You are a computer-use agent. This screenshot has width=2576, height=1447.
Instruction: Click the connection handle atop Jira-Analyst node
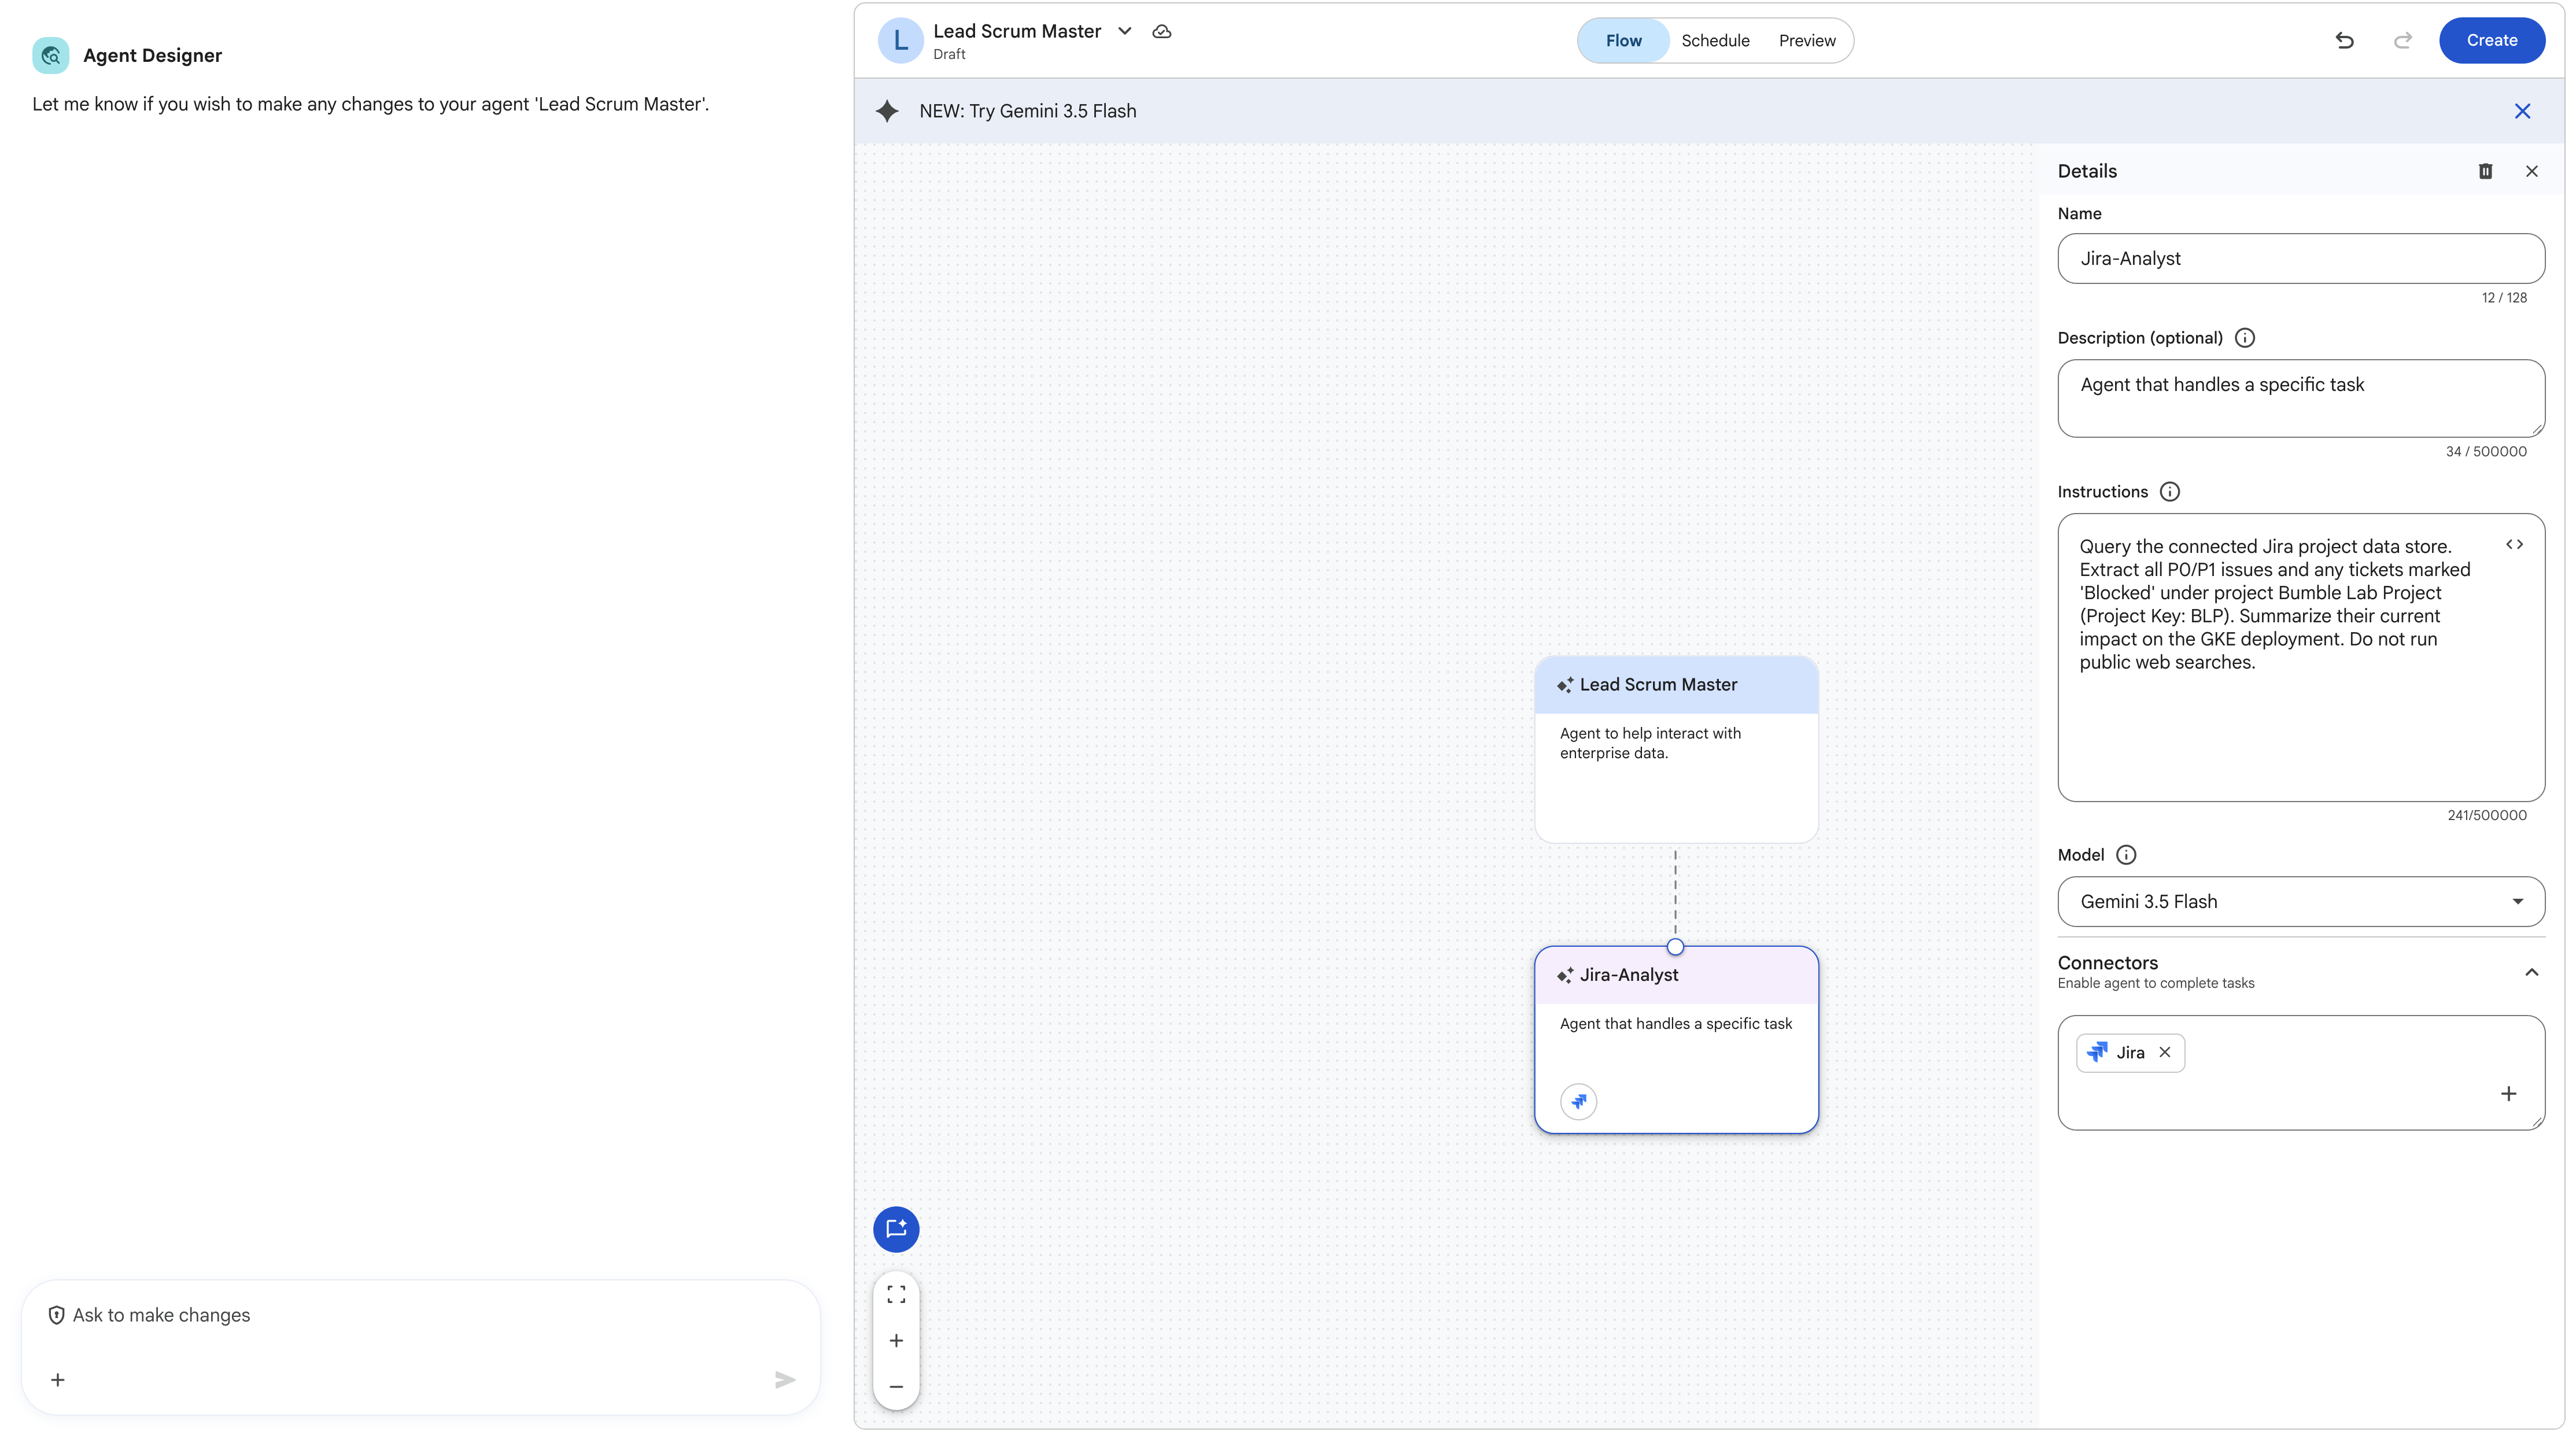1675,947
